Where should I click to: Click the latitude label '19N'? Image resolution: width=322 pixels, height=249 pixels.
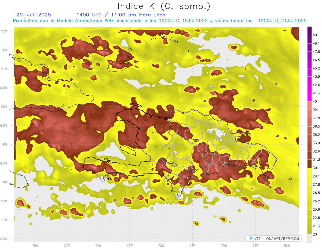tap(4, 145)
